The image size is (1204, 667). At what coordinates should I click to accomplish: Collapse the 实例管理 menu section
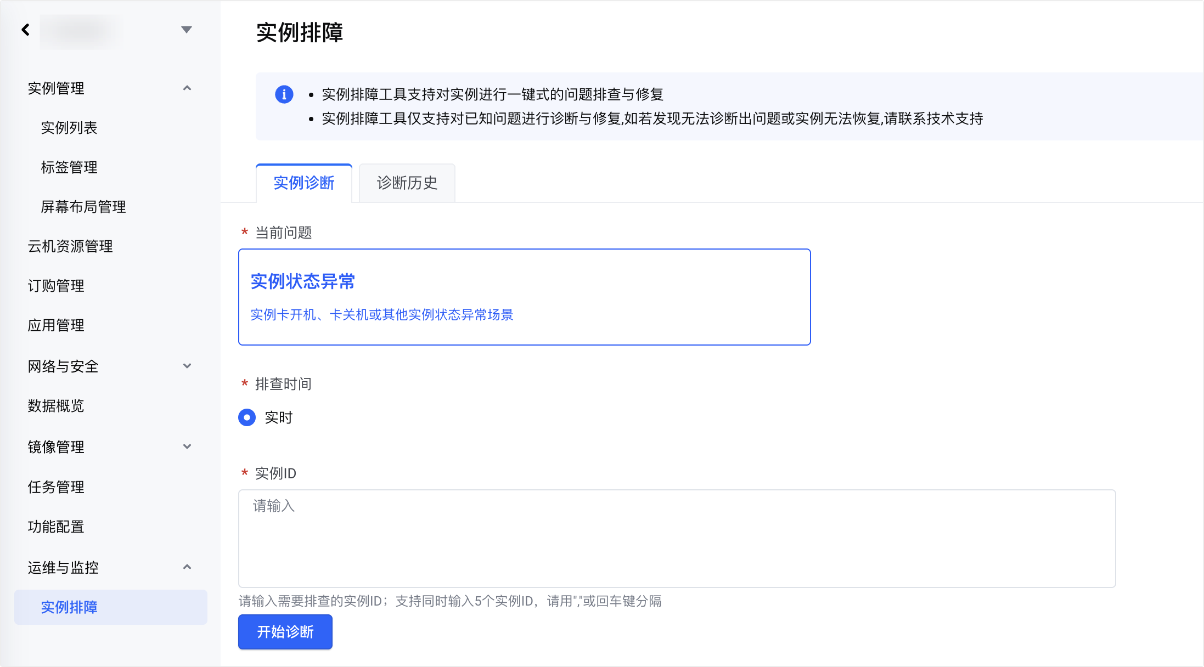coord(187,88)
